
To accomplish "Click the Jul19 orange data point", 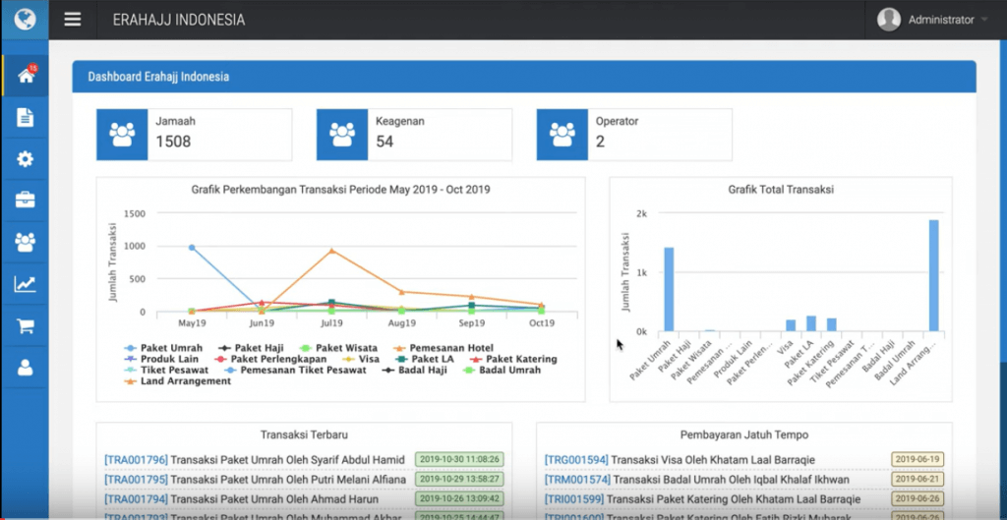I will pyautogui.click(x=331, y=251).
